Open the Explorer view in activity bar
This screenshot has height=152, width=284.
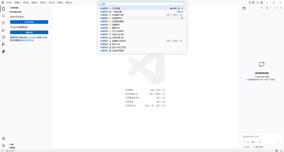3,9
